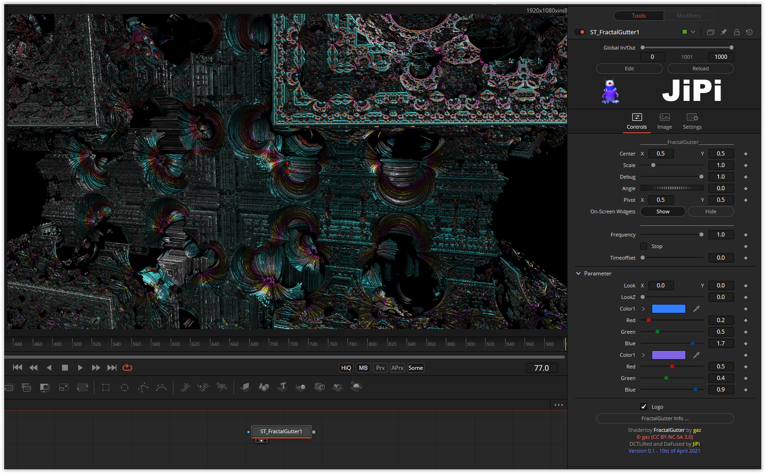
Task: Uncheck the Logo checkbox
Action: tap(643, 407)
